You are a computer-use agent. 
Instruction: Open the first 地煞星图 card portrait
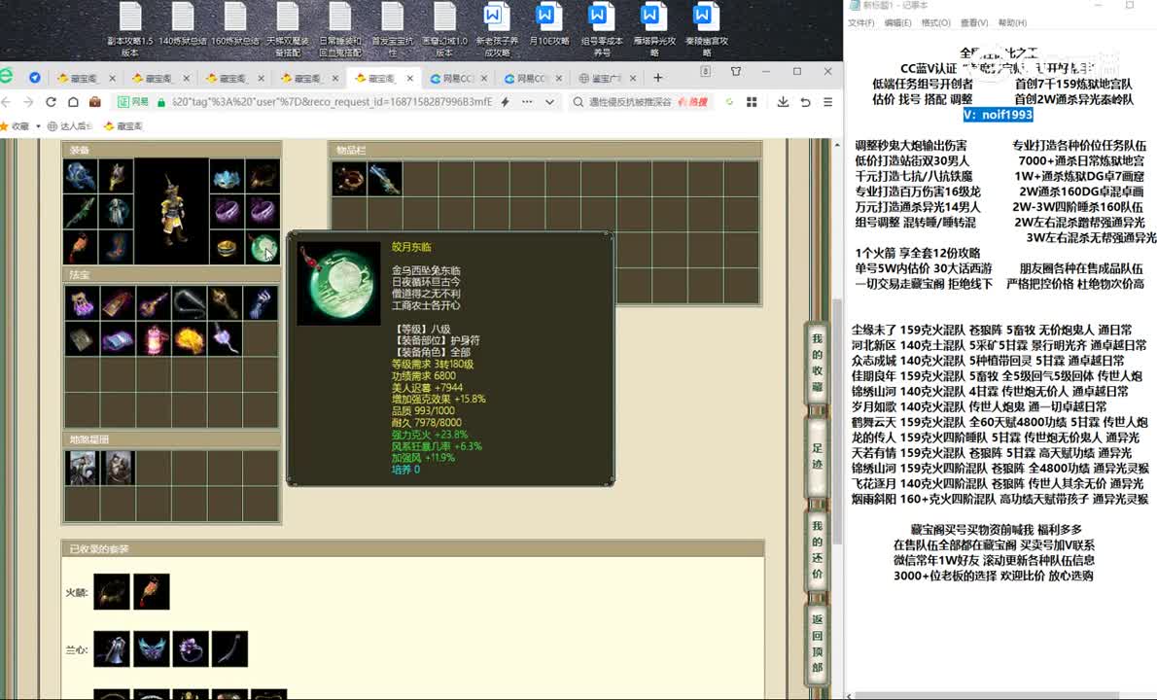[x=82, y=468]
